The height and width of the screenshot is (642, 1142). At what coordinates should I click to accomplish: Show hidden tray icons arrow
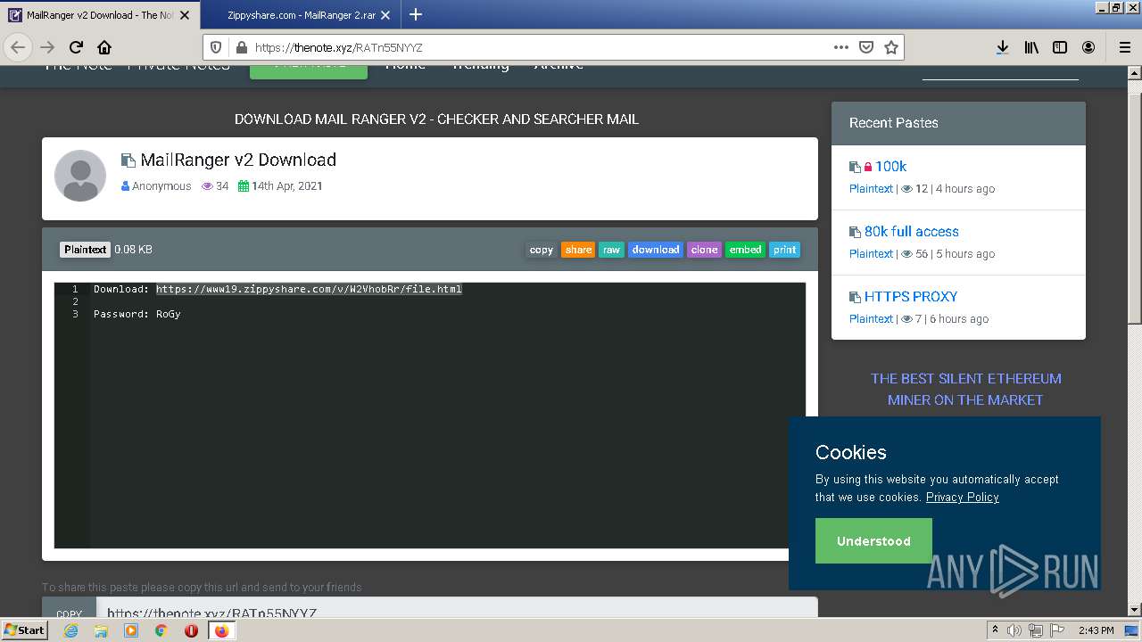coord(995,630)
